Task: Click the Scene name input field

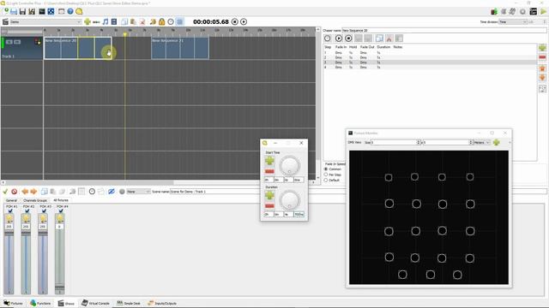Action: coord(359,192)
